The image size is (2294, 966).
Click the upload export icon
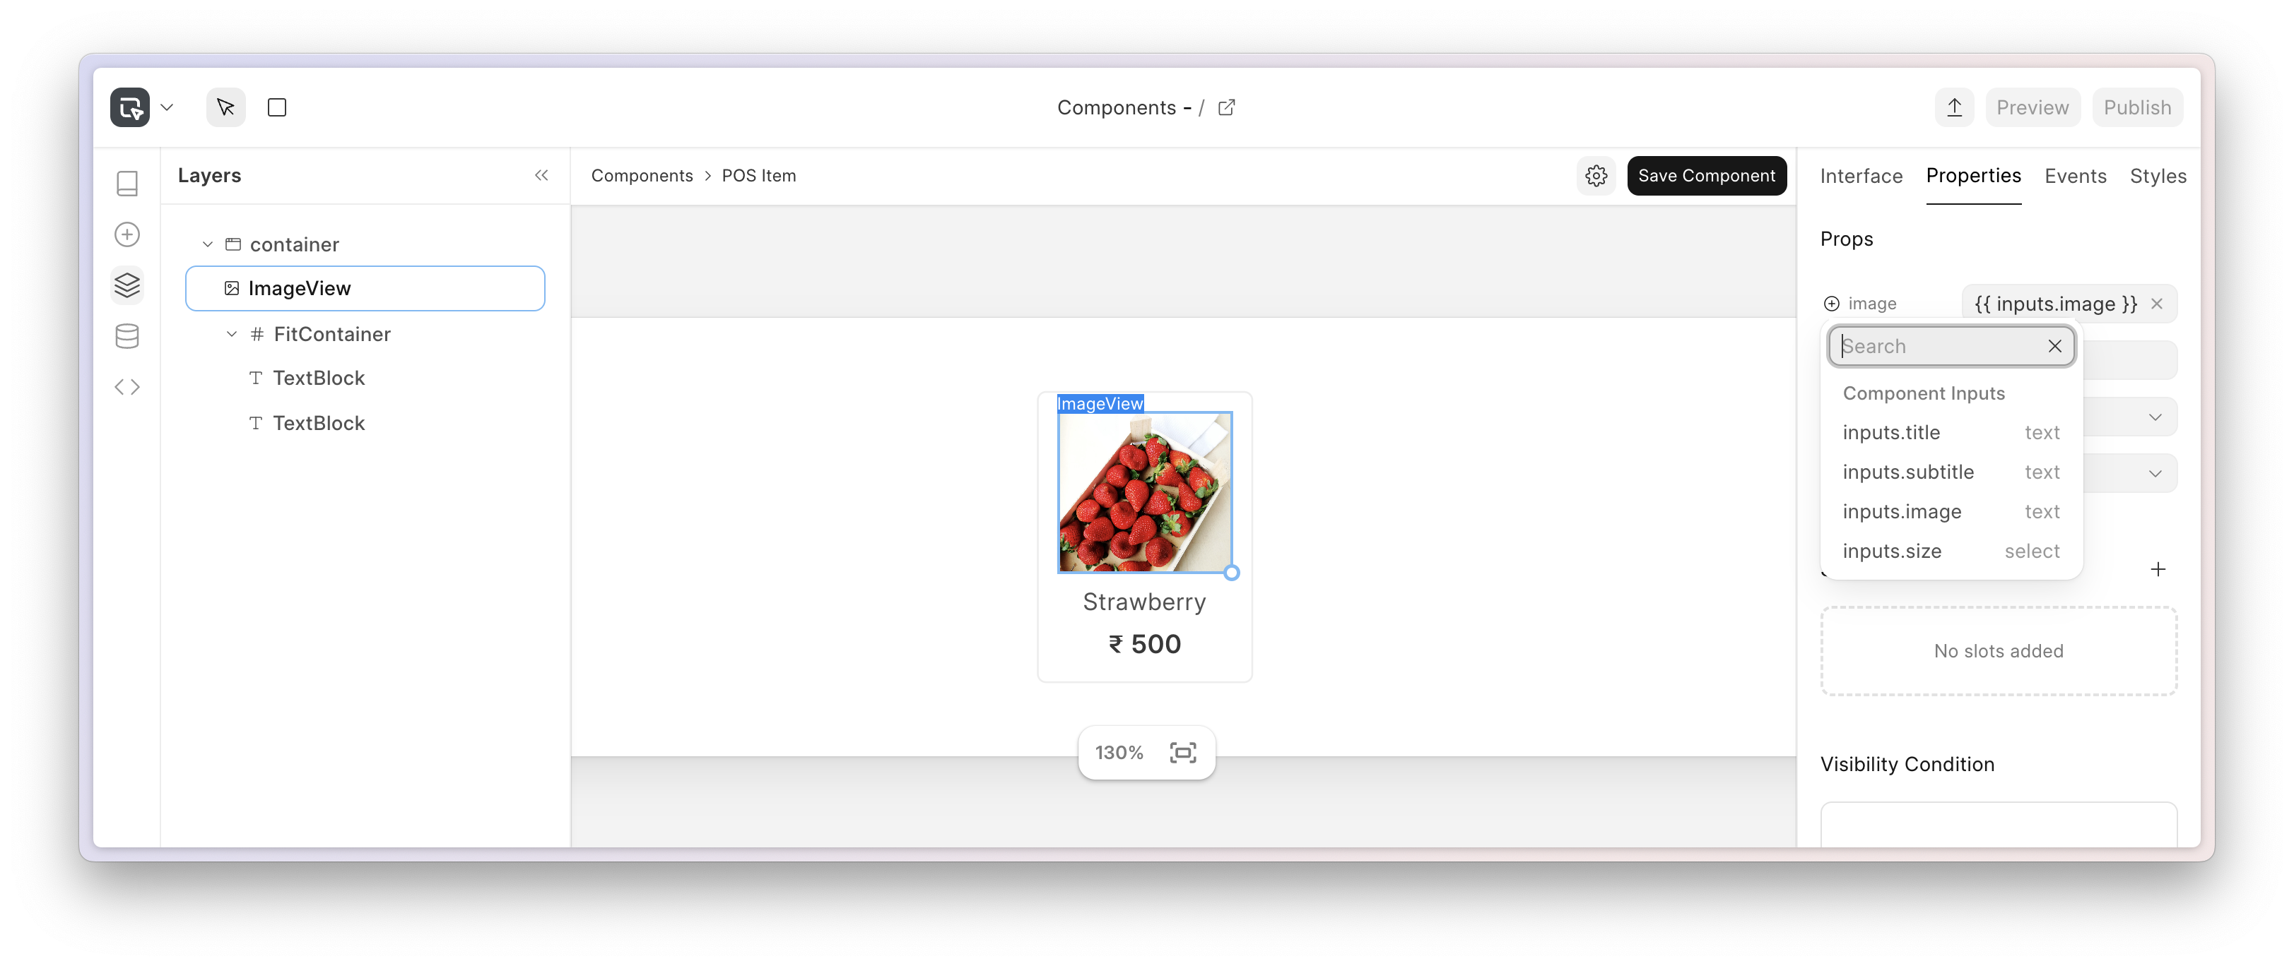(x=1954, y=107)
